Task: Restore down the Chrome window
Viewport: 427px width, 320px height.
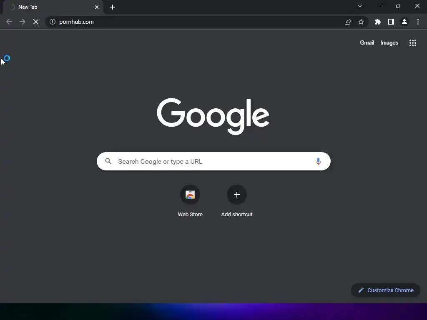Action: point(398,6)
